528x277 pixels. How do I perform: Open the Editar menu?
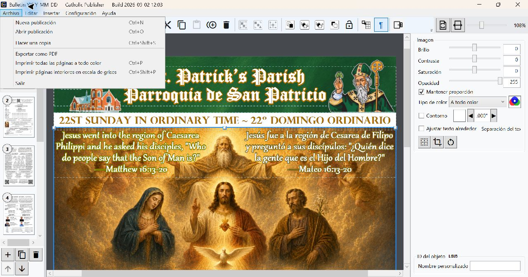click(31, 13)
